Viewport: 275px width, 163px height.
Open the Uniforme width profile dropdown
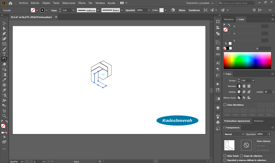point(98,10)
